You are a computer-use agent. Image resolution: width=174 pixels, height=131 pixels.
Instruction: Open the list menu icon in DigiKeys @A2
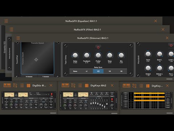tap(80, 86)
